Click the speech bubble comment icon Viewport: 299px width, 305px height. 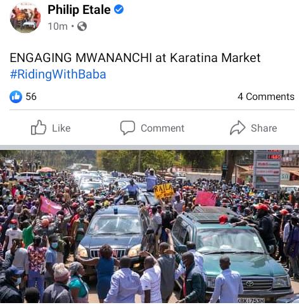(x=127, y=128)
